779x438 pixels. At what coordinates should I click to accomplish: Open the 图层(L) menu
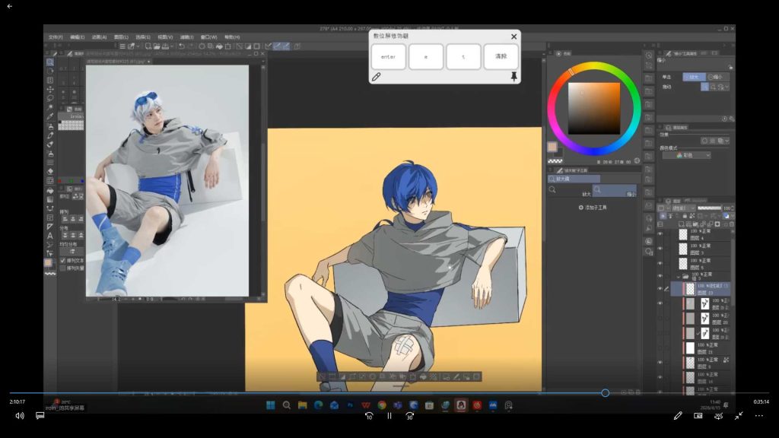[x=121, y=37]
